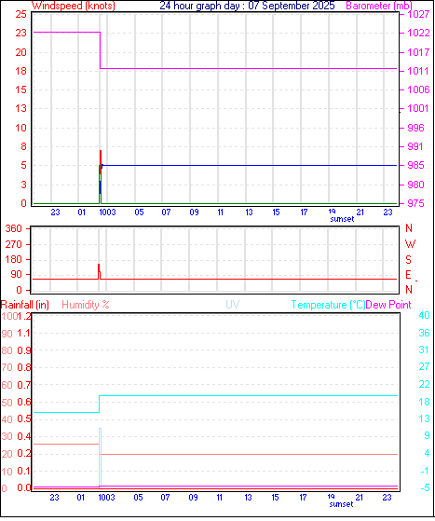
Task: Click the Windspeed (knots) axis title
Action: pos(74,6)
